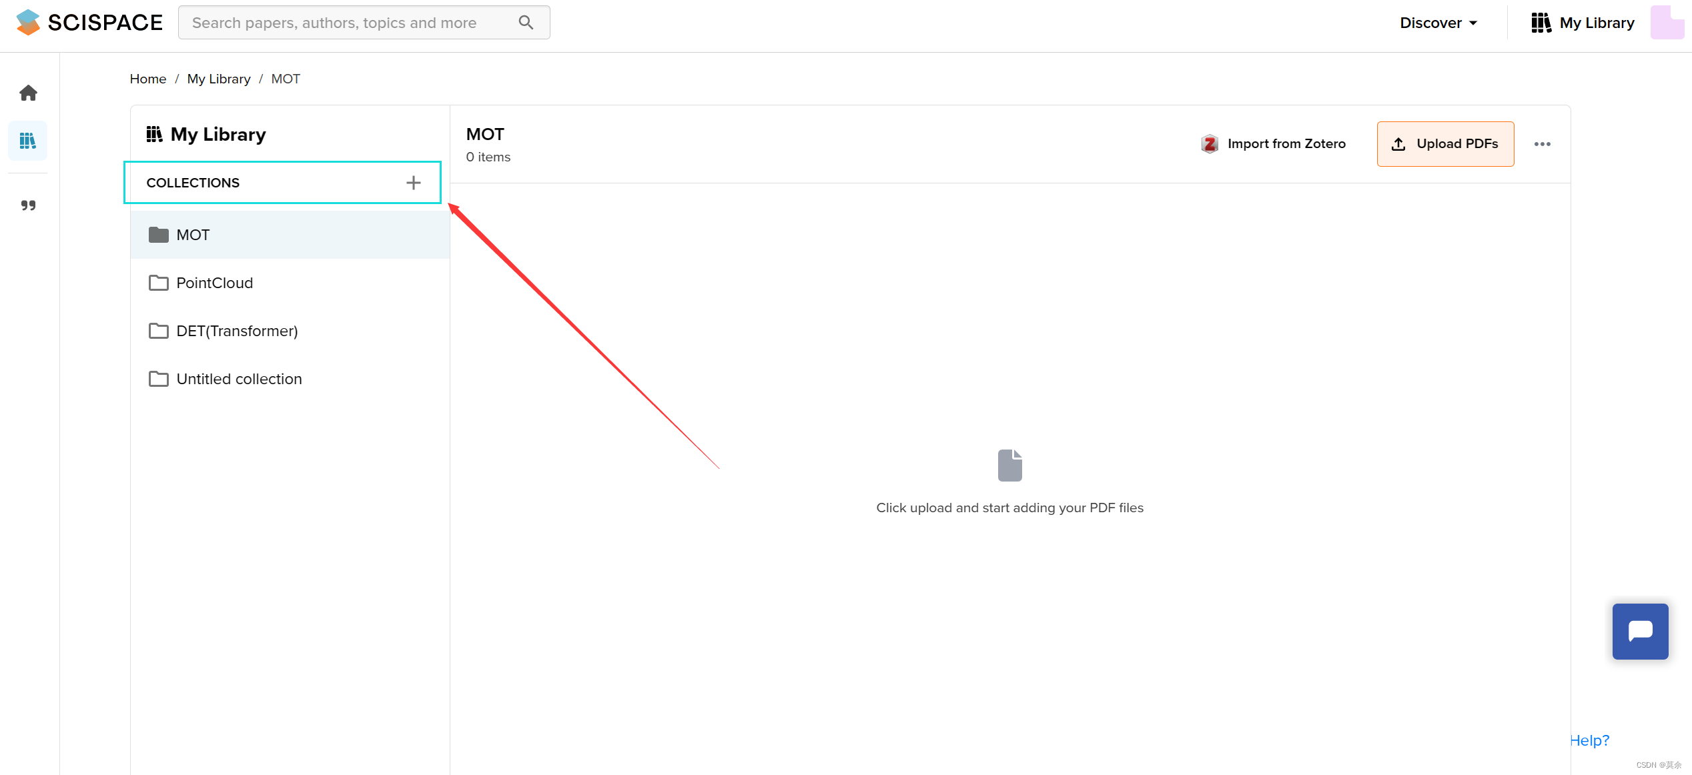Click Home breadcrumb link
This screenshot has width=1692, height=775.
click(x=147, y=79)
